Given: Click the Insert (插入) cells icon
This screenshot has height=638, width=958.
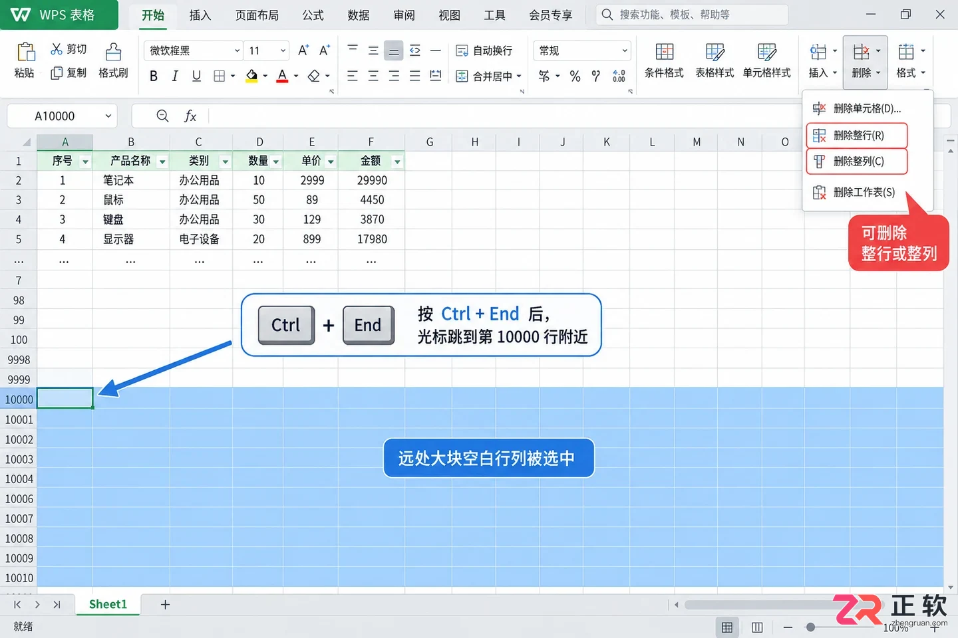Looking at the screenshot, I should click(818, 52).
